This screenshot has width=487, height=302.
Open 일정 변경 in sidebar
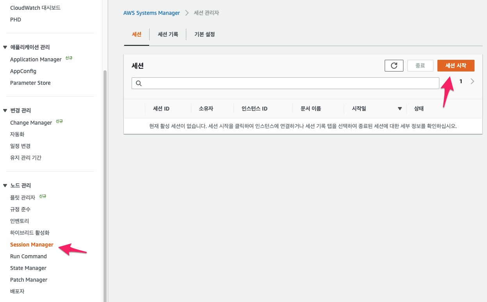(x=20, y=146)
